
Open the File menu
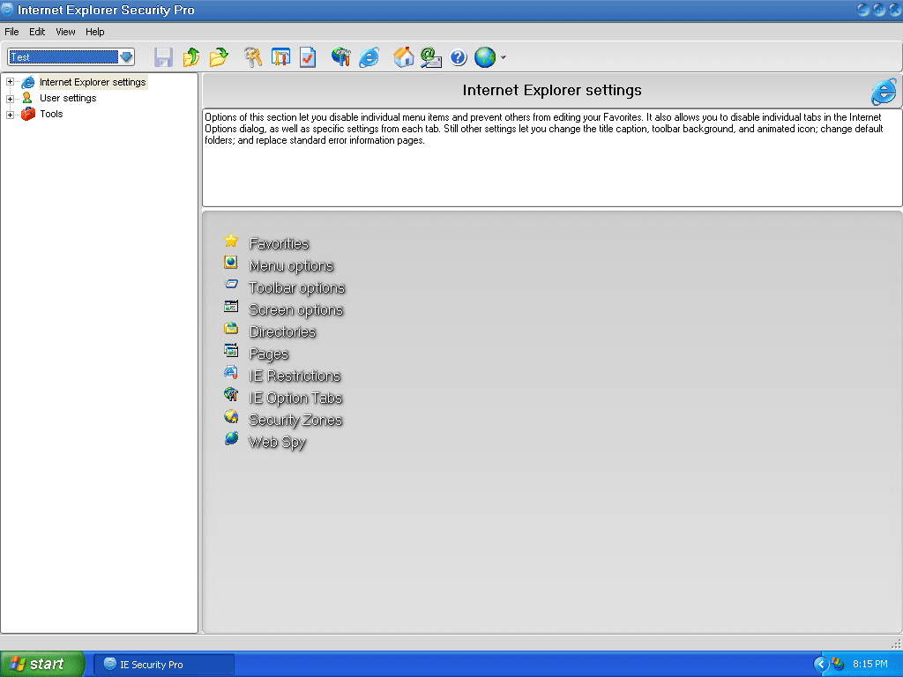[11, 32]
